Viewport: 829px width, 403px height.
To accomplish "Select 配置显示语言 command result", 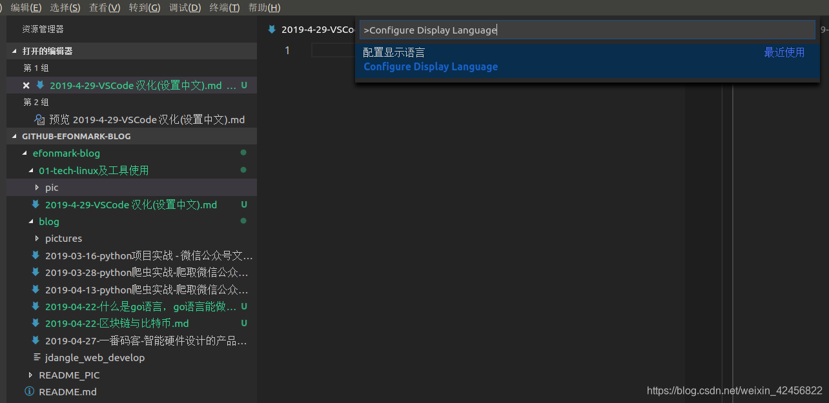I will tap(587, 59).
